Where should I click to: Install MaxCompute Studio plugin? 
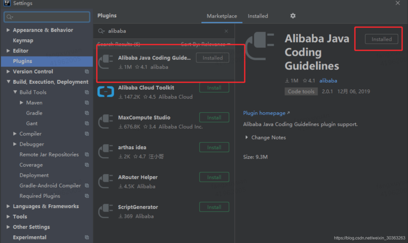pyautogui.click(x=214, y=118)
